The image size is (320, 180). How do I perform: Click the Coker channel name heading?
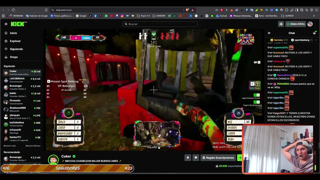click(66, 156)
